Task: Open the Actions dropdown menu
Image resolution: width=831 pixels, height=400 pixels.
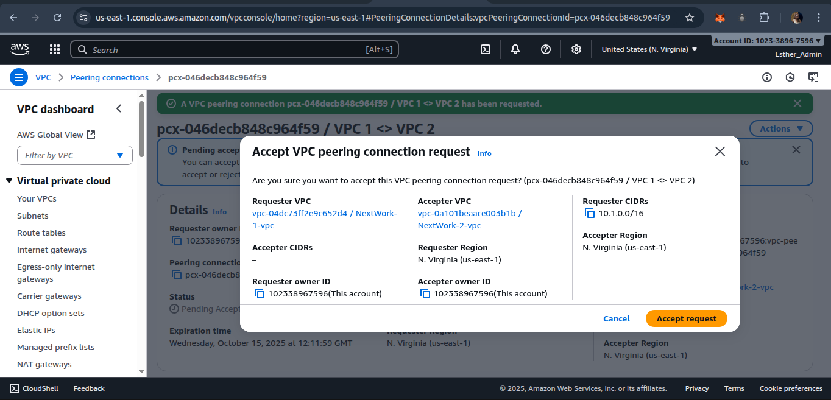Action: point(780,128)
